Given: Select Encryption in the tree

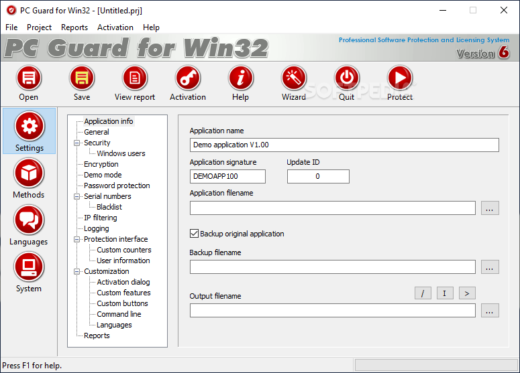Looking at the screenshot, I should (101, 164).
